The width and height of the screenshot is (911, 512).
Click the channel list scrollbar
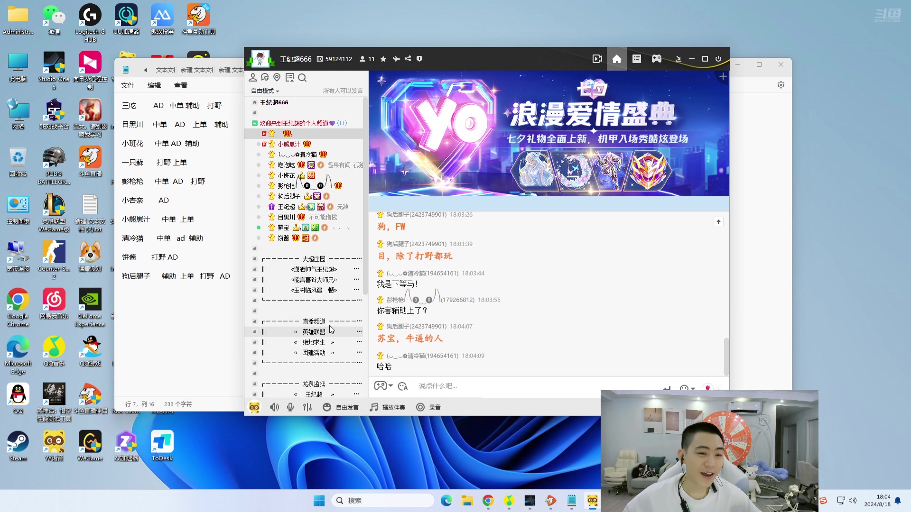(365, 196)
